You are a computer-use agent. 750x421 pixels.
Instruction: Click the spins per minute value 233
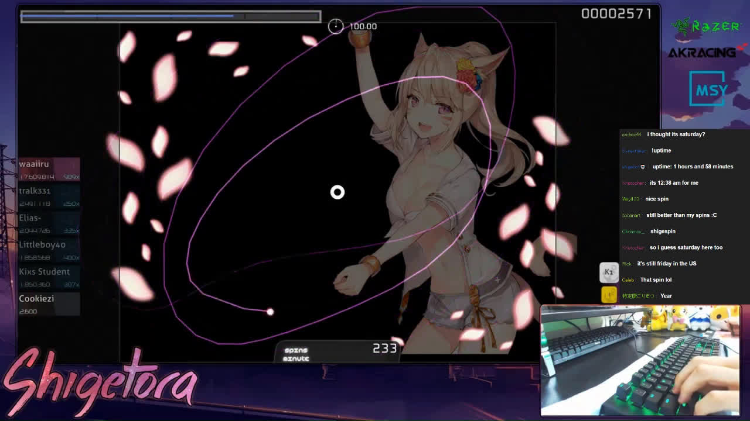click(385, 348)
